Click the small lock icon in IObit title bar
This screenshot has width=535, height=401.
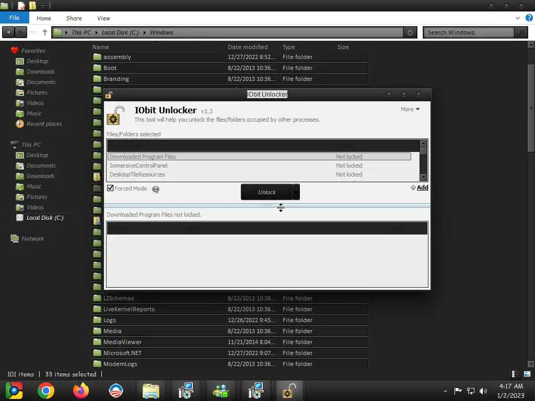(x=109, y=95)
